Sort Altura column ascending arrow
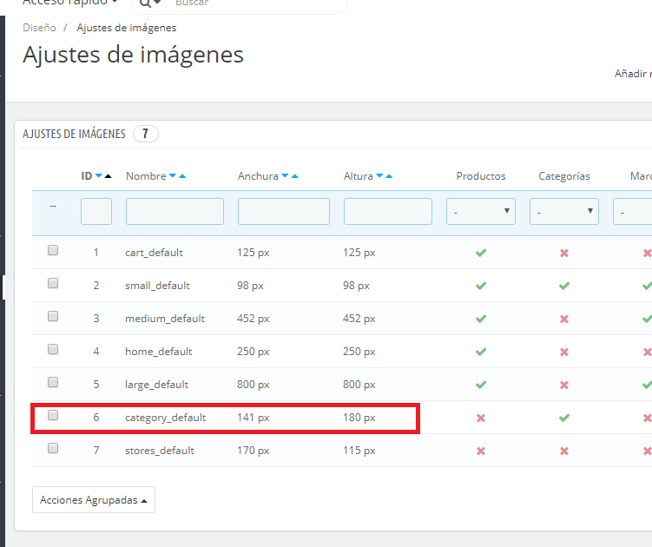The width and height of the screenshot is (652, 547). click(x=389, y=176)
